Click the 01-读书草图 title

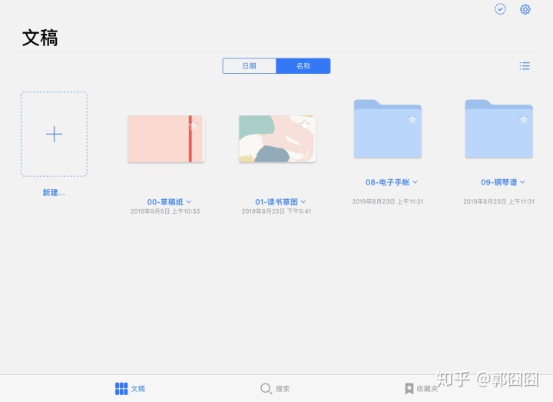(276, 202)
